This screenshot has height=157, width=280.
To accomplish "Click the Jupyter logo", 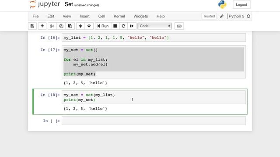I will [x=45, y=4].
